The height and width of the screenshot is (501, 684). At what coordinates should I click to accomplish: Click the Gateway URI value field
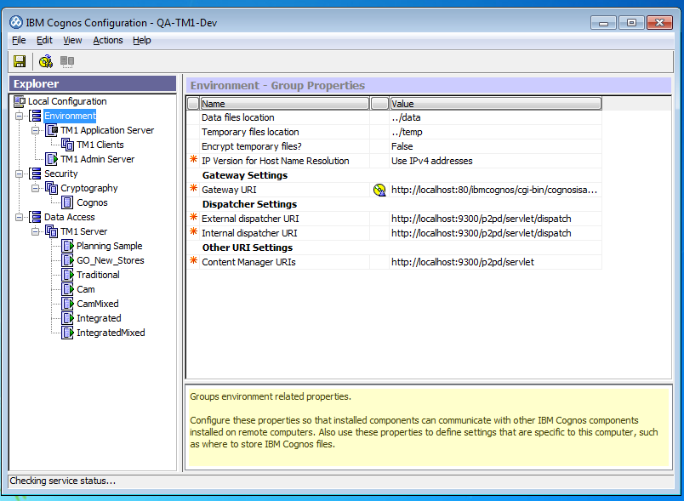pos(495,190)
